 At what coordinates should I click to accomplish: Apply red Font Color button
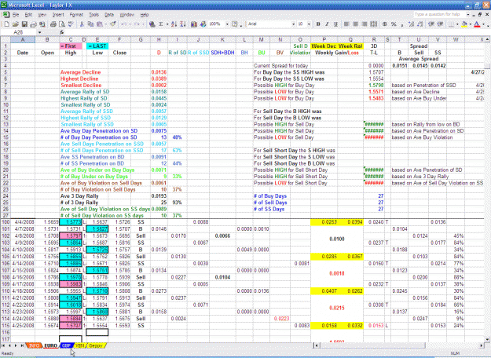[477, 24]
